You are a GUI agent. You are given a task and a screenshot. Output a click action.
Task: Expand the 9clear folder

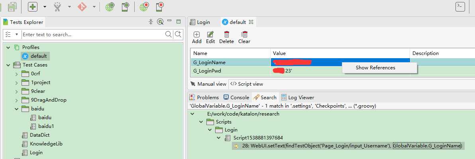pos(16,92)
